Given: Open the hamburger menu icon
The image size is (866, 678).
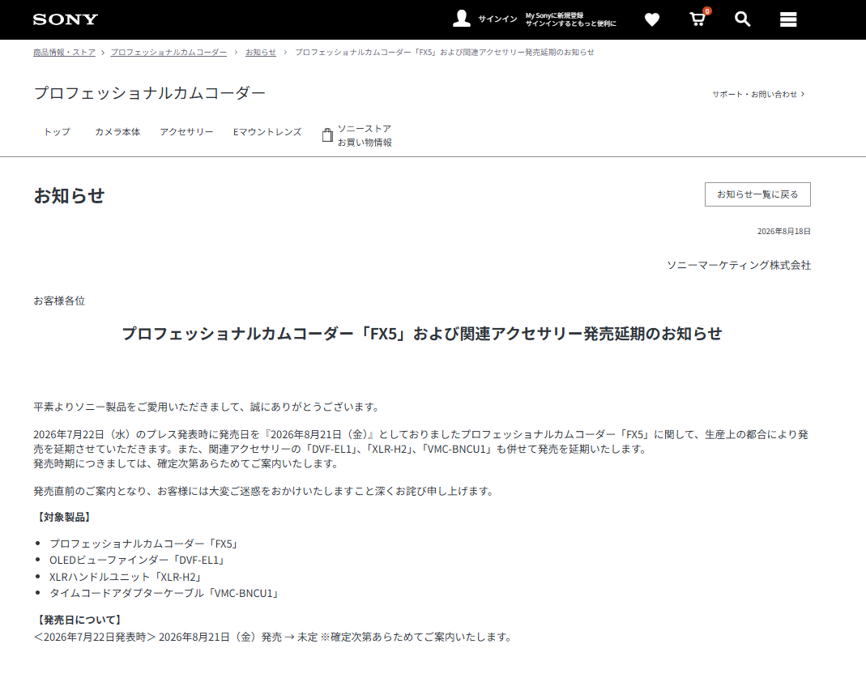Looking at the screenshot, I should click(788, 19).
